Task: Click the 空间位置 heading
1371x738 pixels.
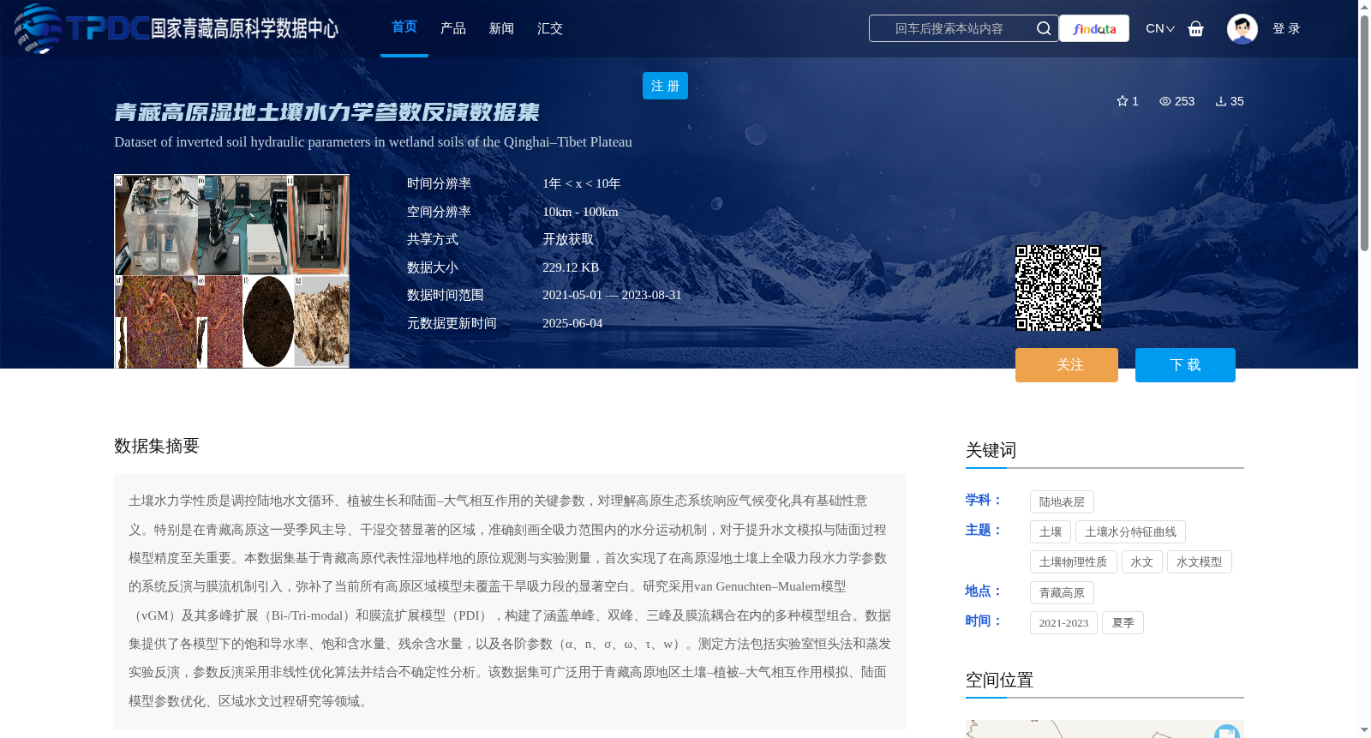Action: (999, 680)
